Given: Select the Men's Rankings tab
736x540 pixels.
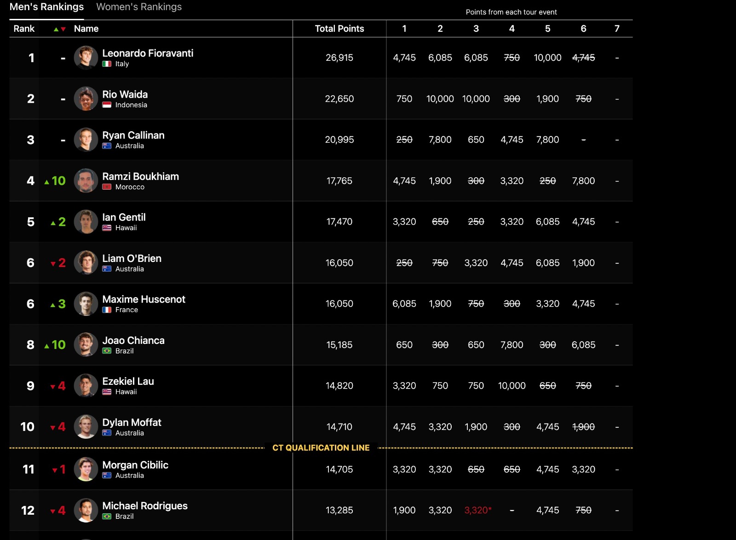Looking at the screenshot, I should pyautogui.click(x=46, y=7).
